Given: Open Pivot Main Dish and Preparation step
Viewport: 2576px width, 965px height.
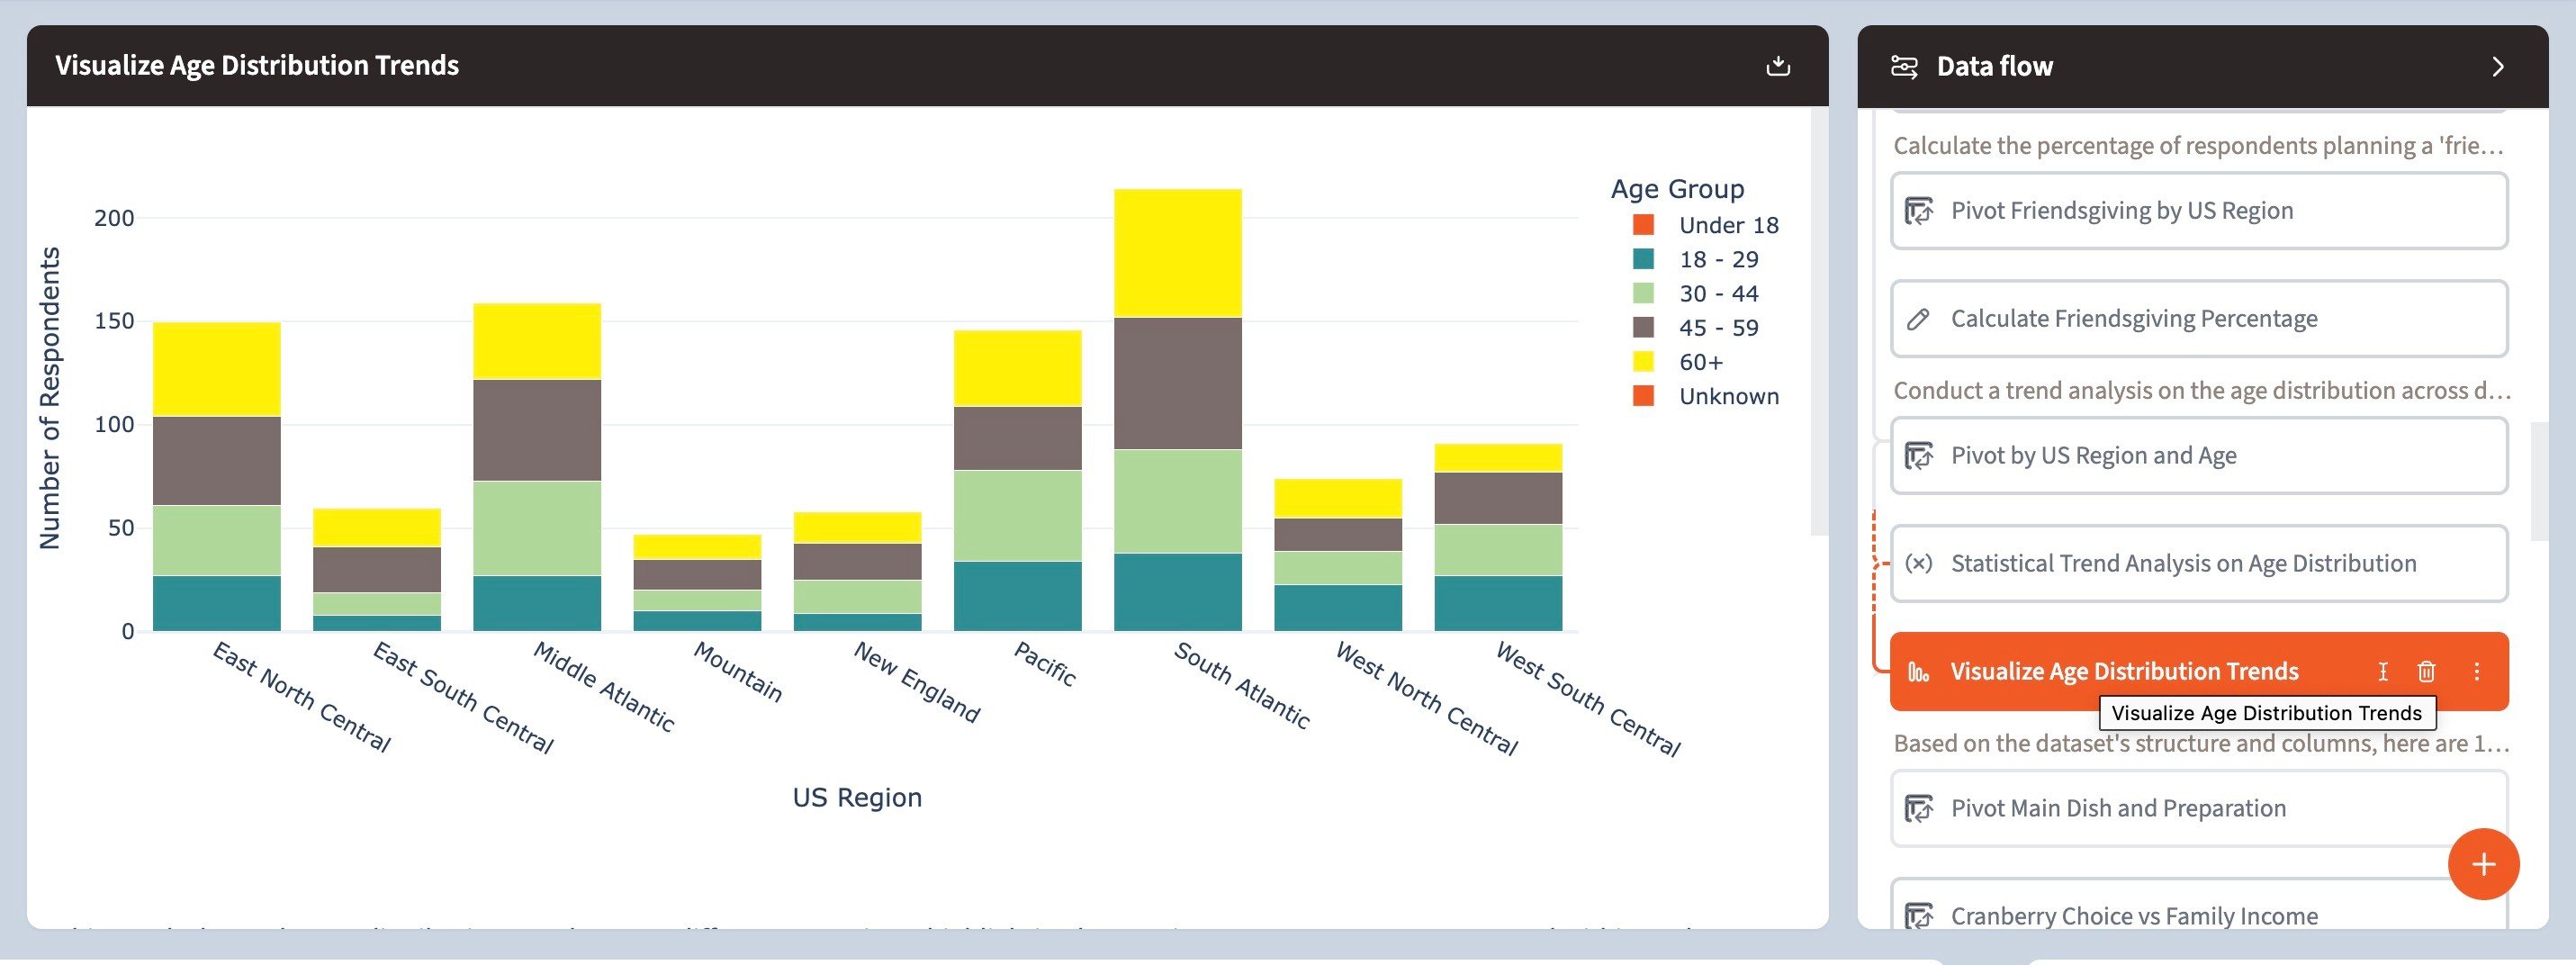Looking at the screenshot, I should coord(2198,809).
